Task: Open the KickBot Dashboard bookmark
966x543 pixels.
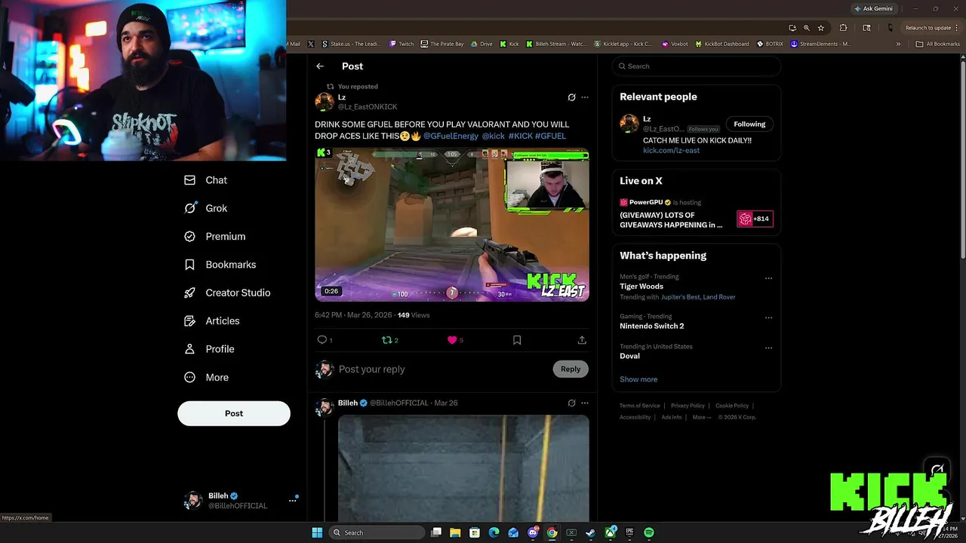Action: point(722,44)
